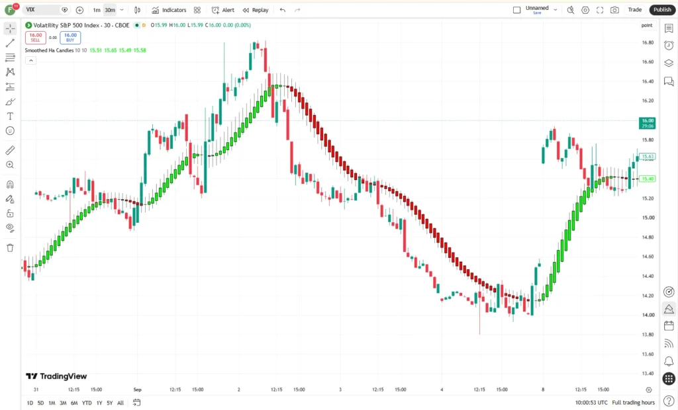The image size is (678, 410).
Task: Toggle magnet mode for drawings
Action: click(10, 184)
